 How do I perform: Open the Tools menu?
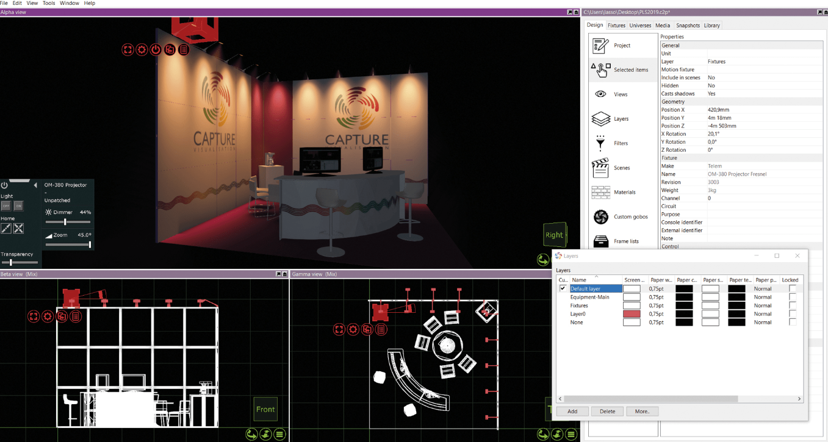[49, 4]
